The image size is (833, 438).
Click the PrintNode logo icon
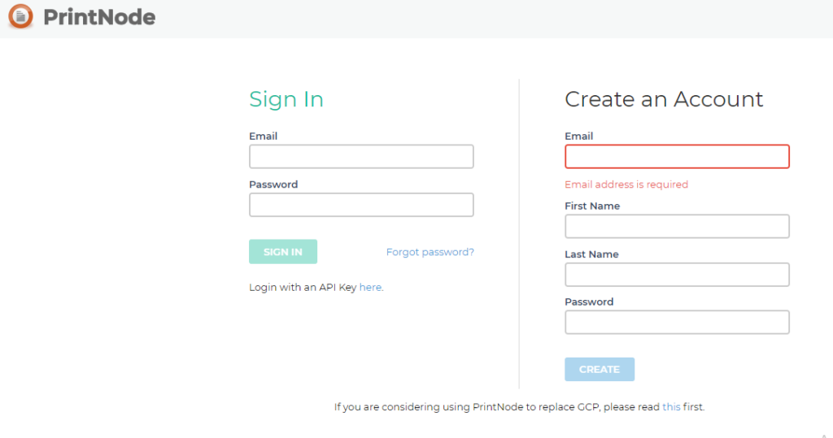pos(20,16)
